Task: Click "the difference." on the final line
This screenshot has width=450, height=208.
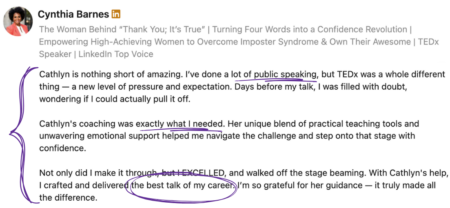Action: point(67,198)
